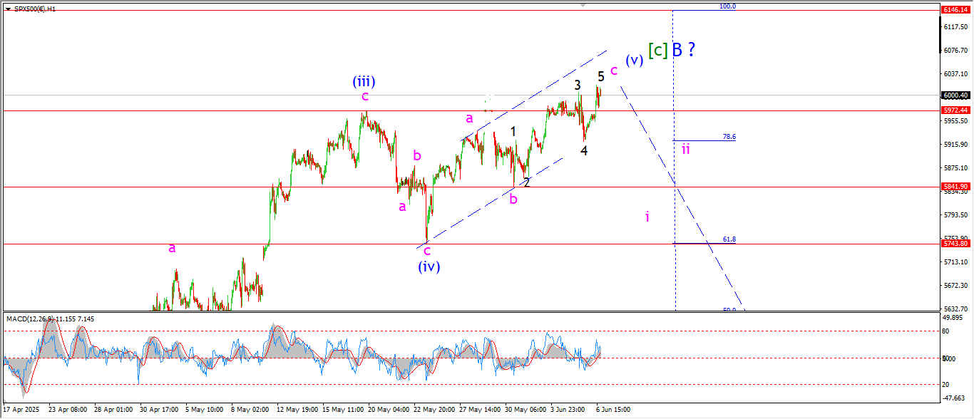Select the blue (iv) wave label
Image resolution: width=974 pixels, height=419 pixels.
(429, 267)
